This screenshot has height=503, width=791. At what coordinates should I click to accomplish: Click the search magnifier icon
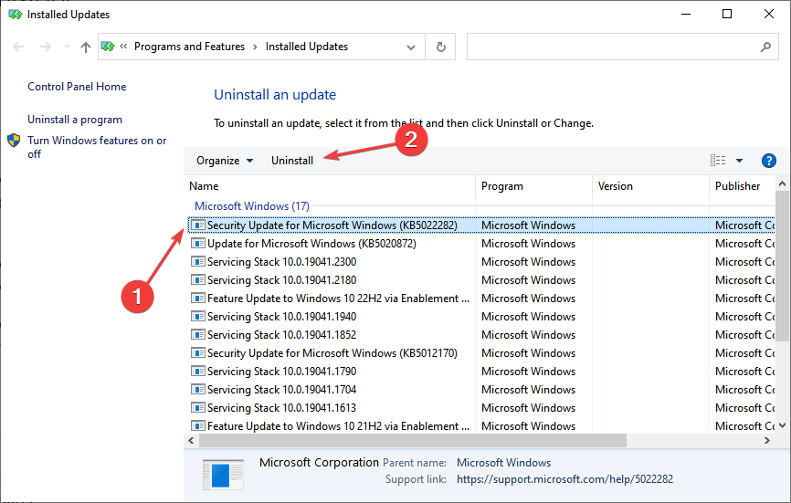(765, 47)
